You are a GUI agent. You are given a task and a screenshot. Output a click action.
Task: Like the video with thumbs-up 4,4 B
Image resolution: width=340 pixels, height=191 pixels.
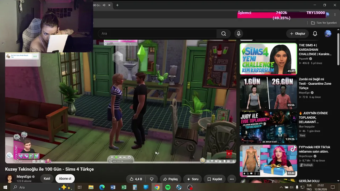[x=136, y=179]
